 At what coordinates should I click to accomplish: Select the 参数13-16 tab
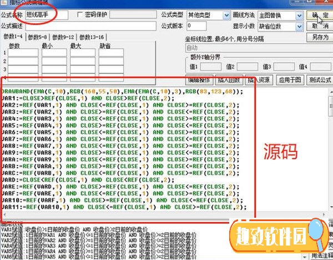tap(92, 37)
